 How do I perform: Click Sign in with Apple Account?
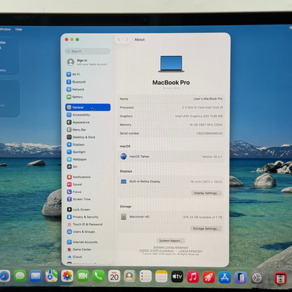[x=88, y=62]
